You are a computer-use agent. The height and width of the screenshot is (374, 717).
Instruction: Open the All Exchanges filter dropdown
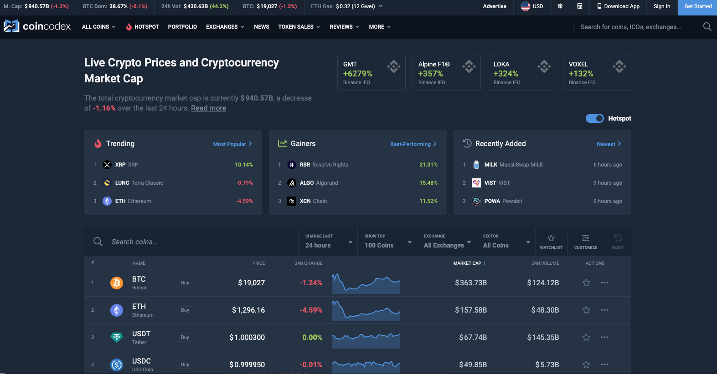pos(447,242)
